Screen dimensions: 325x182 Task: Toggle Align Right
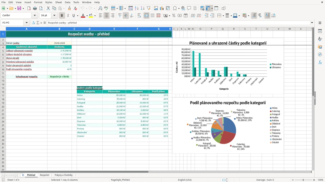click(112, 16)
